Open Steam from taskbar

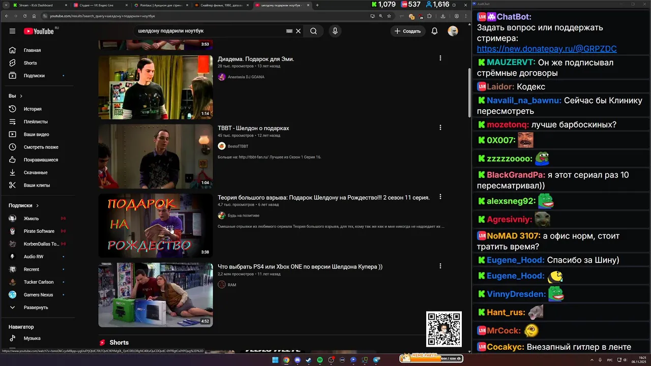[309, 360]
